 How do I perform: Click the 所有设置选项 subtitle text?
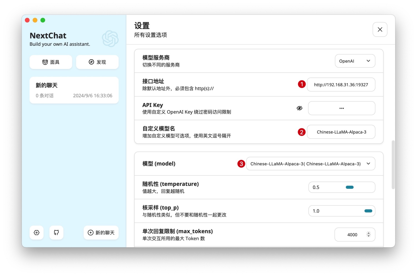coord(150,35)
